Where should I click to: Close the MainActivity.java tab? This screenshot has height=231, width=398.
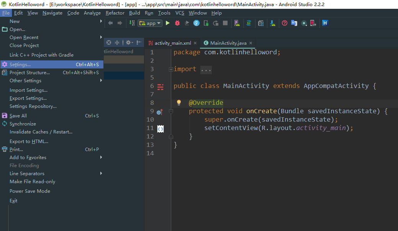(251, 43)
